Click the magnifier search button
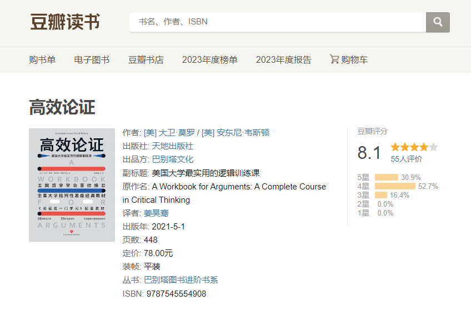Screen dimensions: 471x315 438,22
